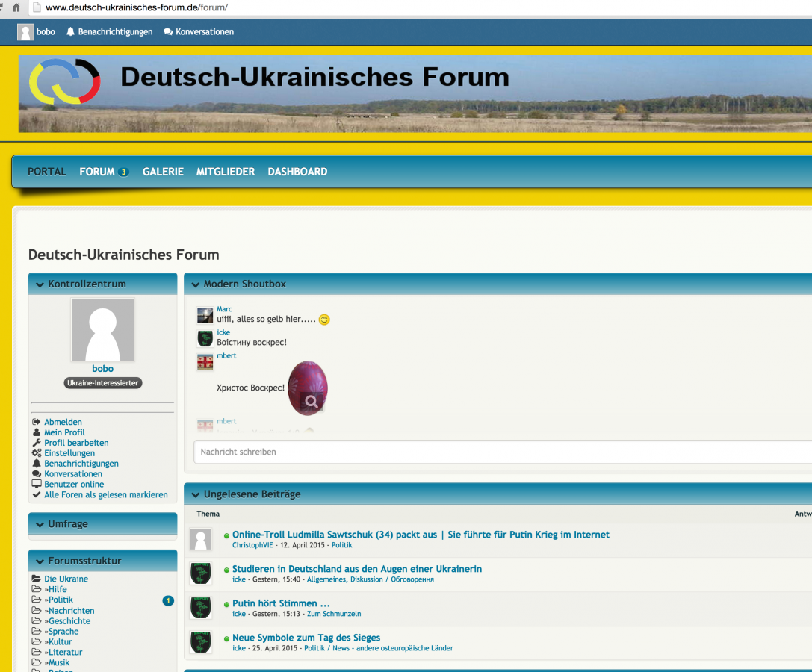The height and width of the screenshot is (672, 812).
Task: Open the Online-Troll Ludmilla Sawtschuk thread
Action: [421, 535]
